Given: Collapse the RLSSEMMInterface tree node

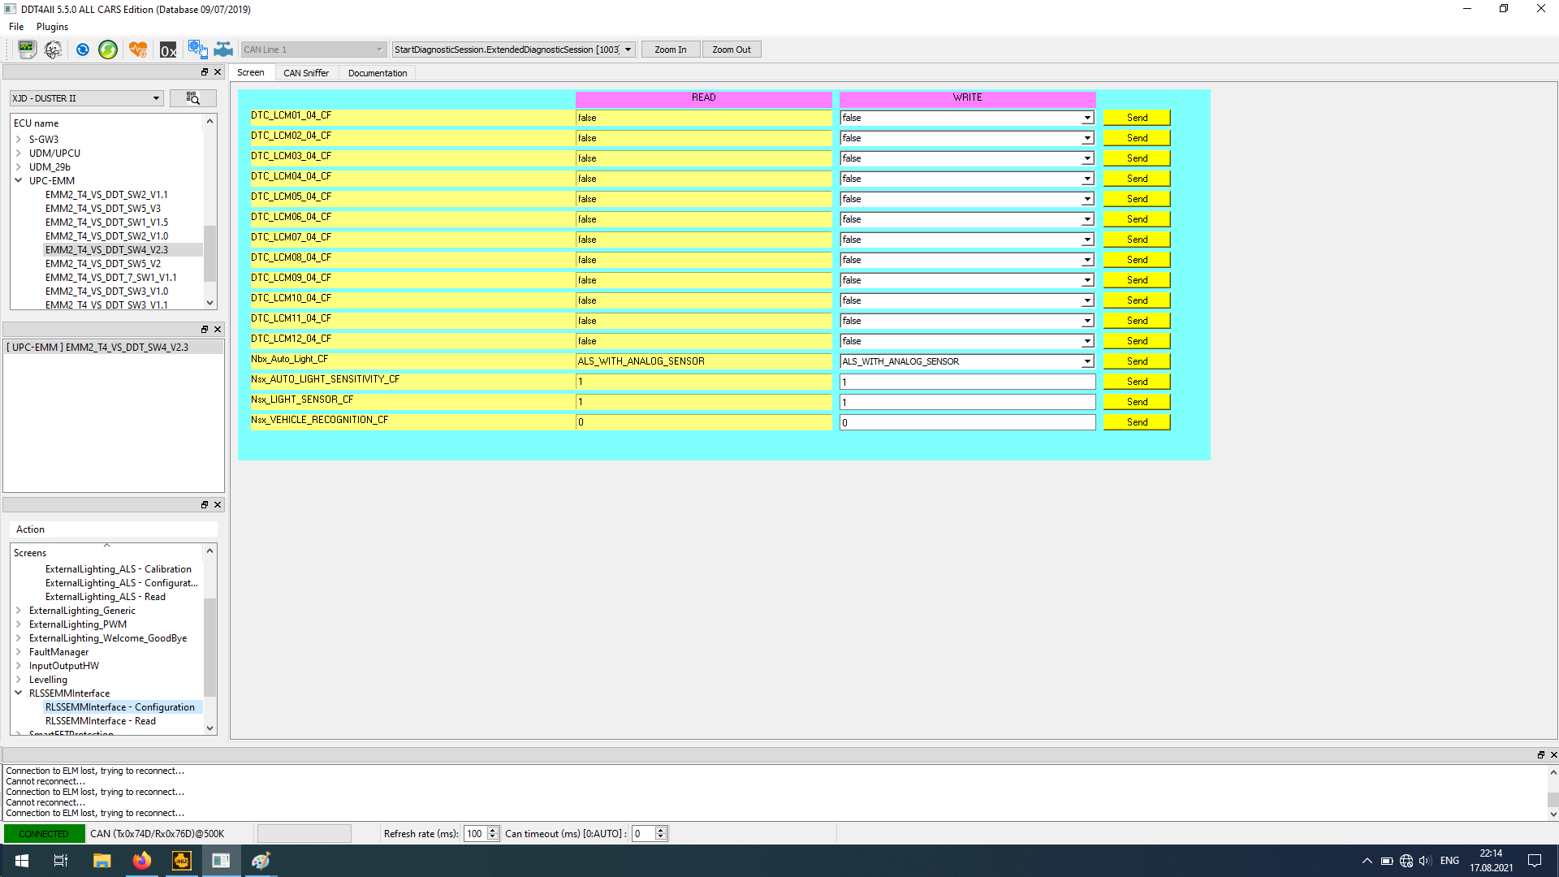Looking at the screenshot, I should click(19, 693).
